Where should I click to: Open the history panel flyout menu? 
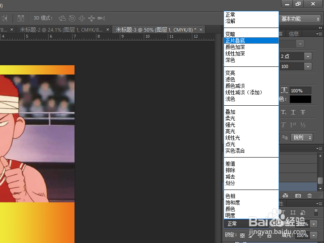click(x=319, y=148)
